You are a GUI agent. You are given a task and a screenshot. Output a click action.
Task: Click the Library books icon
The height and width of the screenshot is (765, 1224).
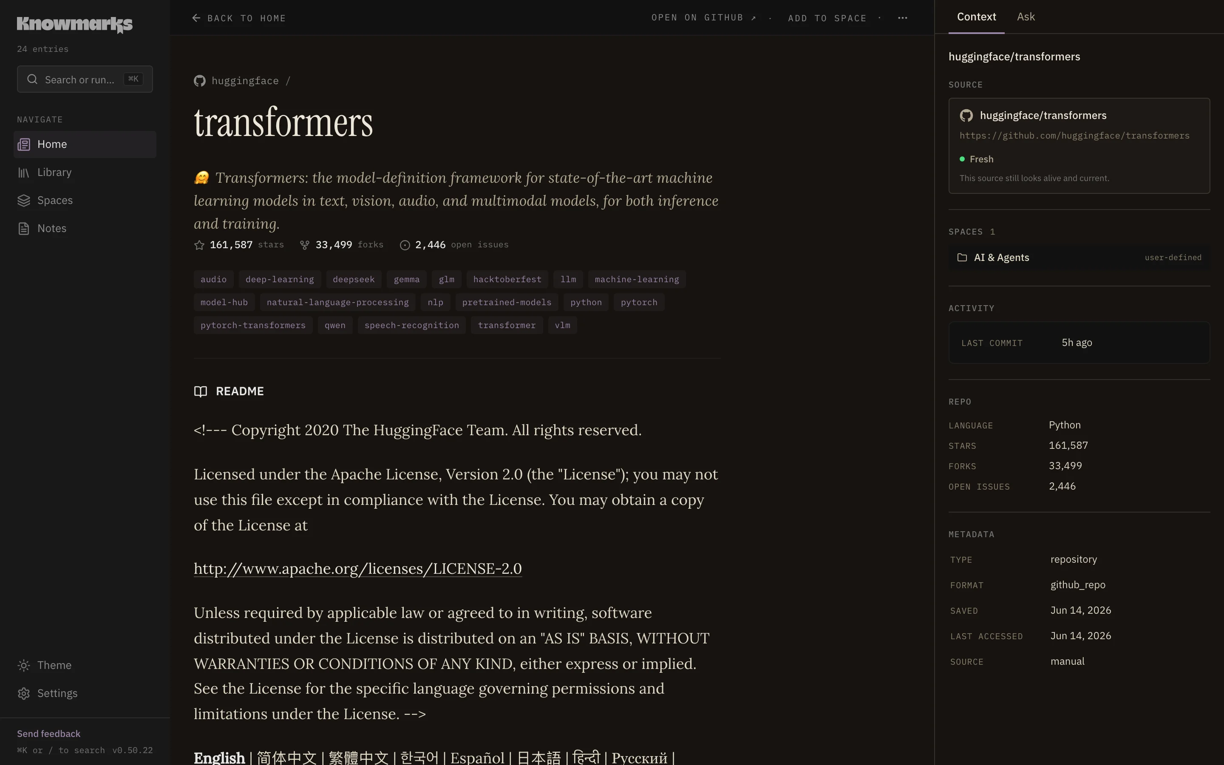24,173
